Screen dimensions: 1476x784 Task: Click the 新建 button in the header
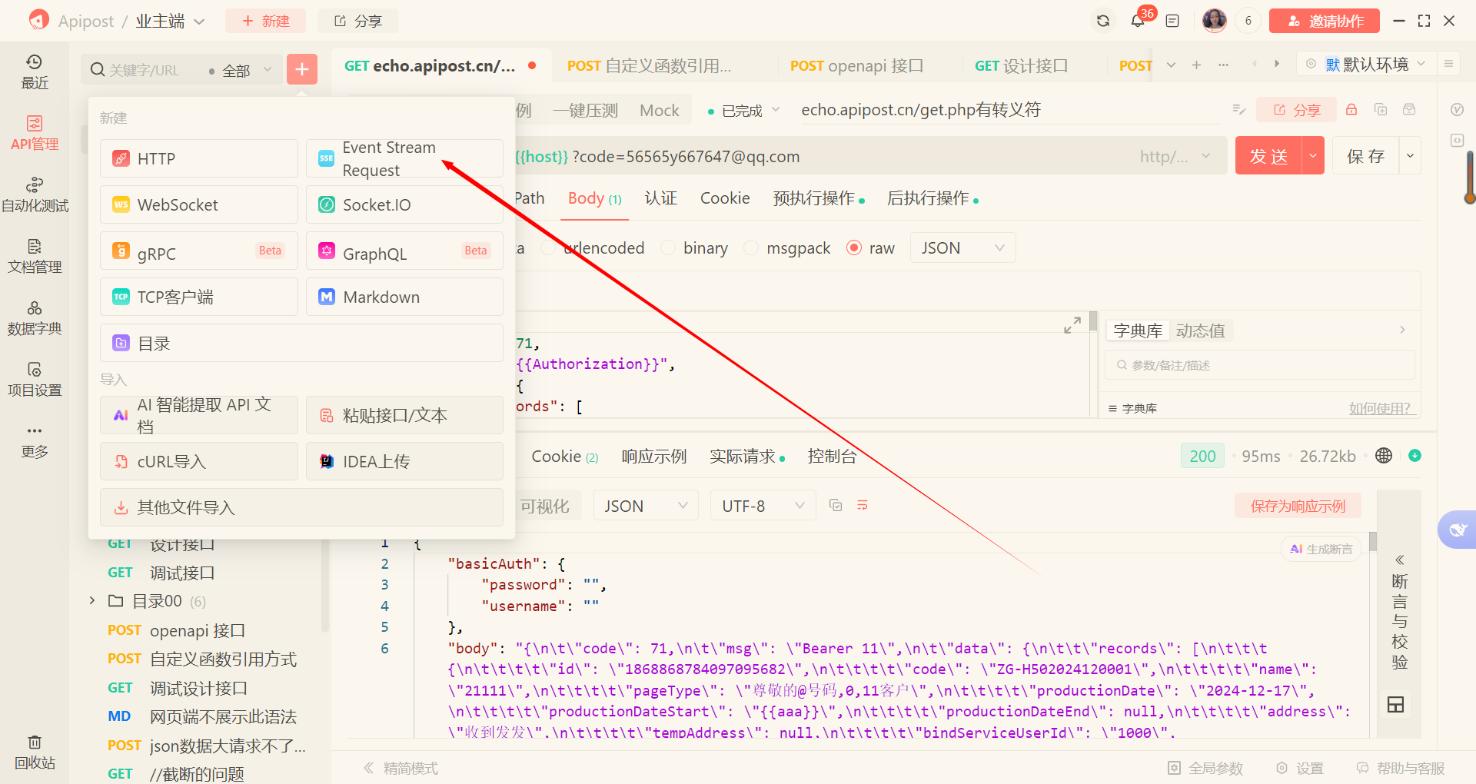point(265,21)
